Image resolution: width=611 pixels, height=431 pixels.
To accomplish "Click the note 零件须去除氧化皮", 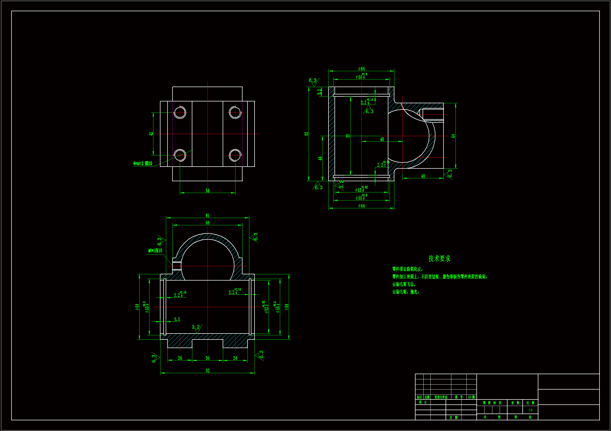I will (x=407, y=269).
